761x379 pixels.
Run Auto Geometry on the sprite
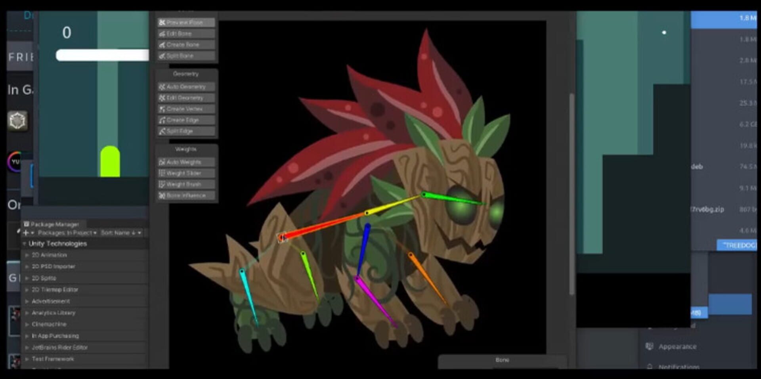coord(185,86)
